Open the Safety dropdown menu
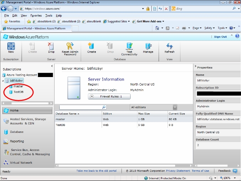 coord(209,28)
